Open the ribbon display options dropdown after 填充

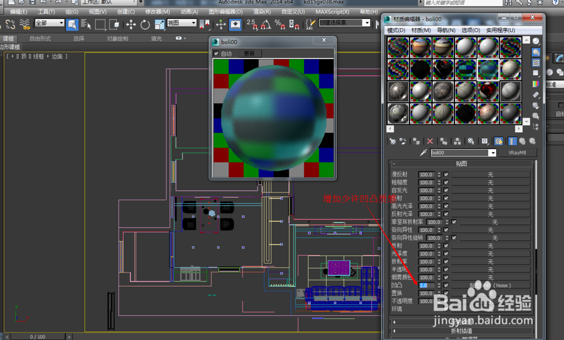click(x=180, y=38)
